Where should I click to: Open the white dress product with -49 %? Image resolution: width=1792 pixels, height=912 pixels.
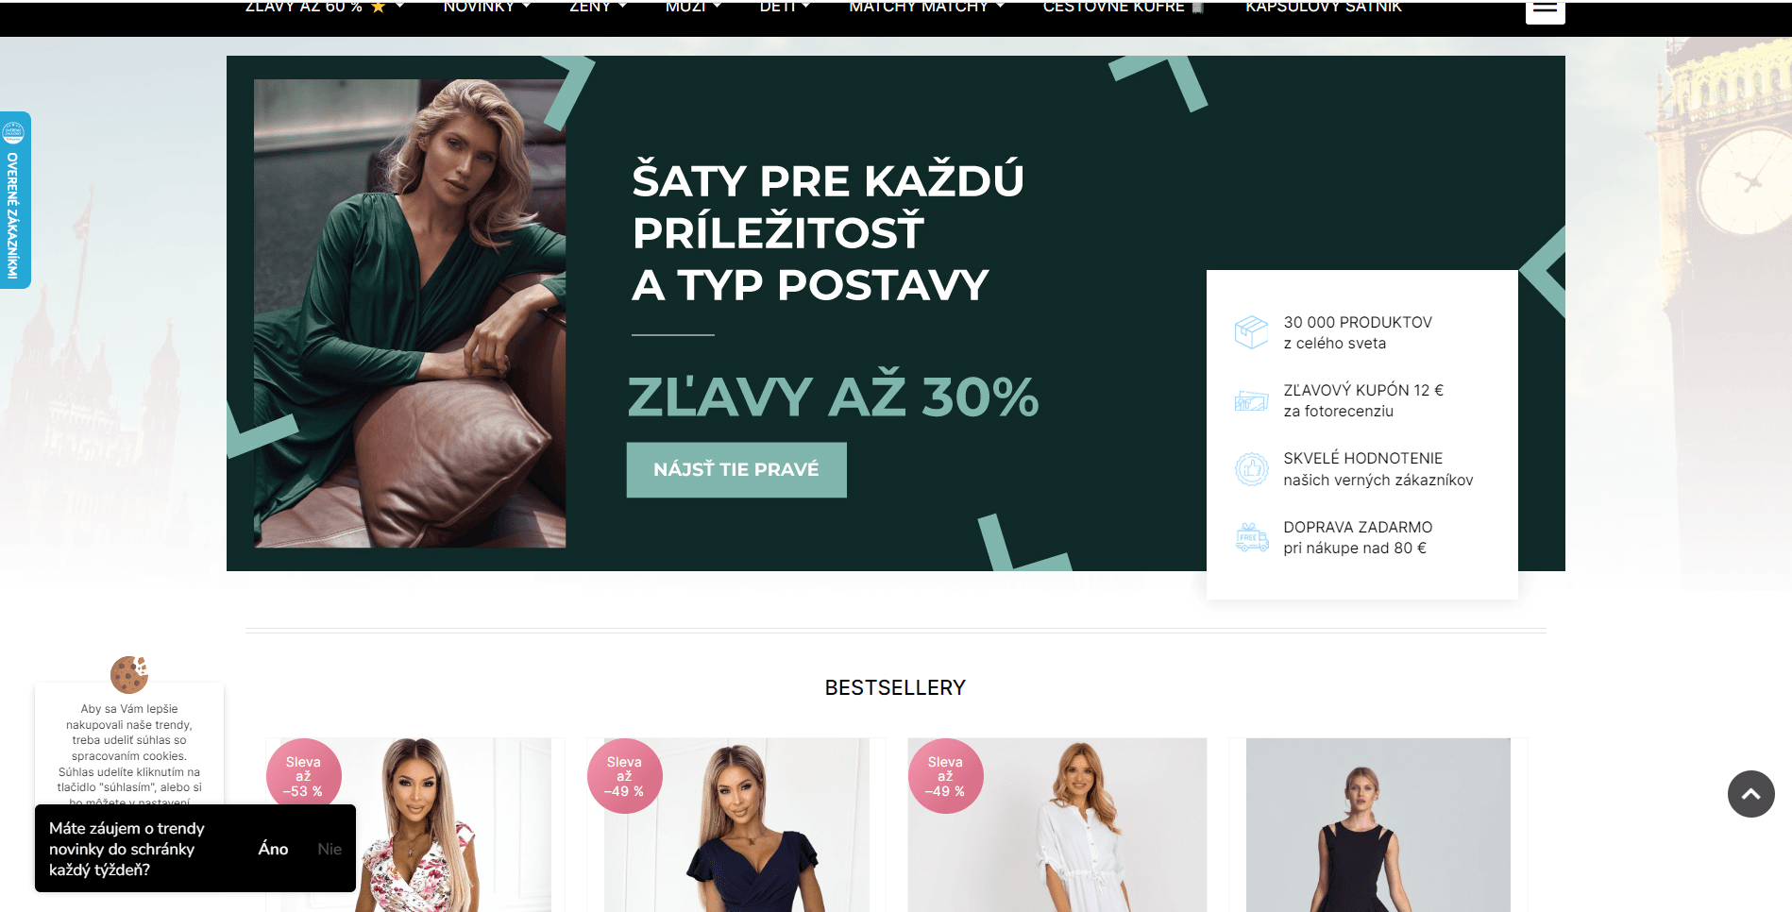(1057, 825)
